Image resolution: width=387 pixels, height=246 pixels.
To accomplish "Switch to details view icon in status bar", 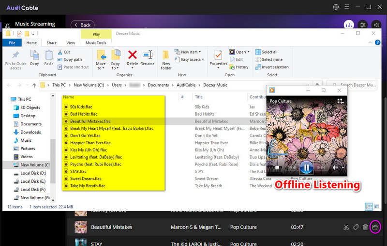I will tap(369, 206).
